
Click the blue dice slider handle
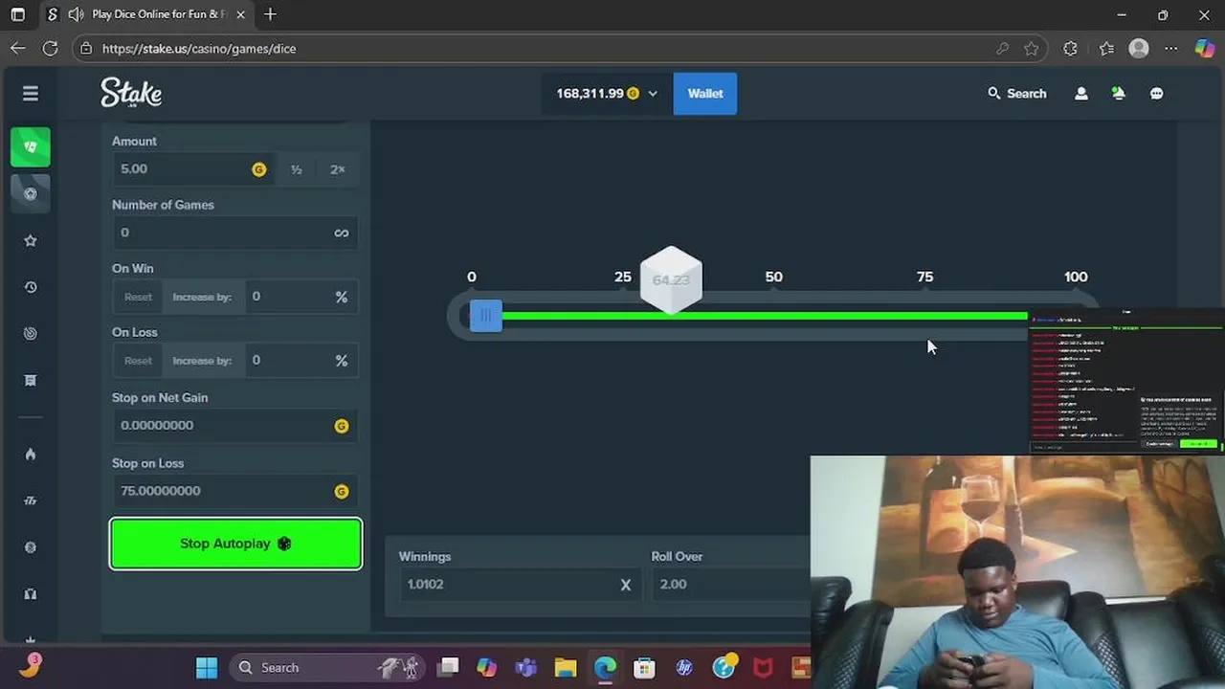click(x=485, y=316)
